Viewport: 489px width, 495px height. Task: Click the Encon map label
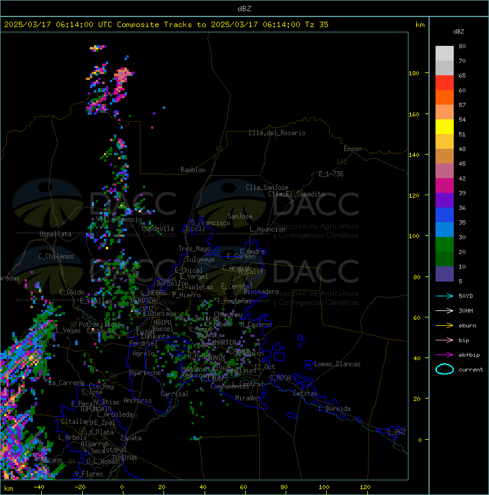pos(353,149)
